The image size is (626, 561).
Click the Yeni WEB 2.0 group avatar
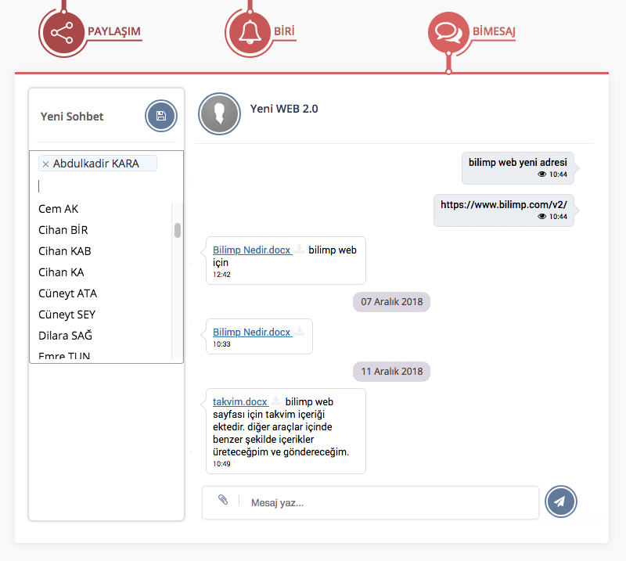218,113
